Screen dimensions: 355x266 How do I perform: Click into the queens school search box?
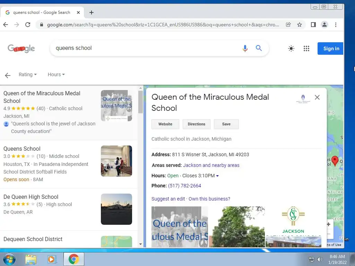click(145, 48)
